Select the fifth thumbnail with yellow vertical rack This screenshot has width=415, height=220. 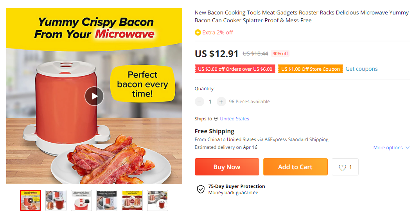pyautogui.click(x=132, y=200)
